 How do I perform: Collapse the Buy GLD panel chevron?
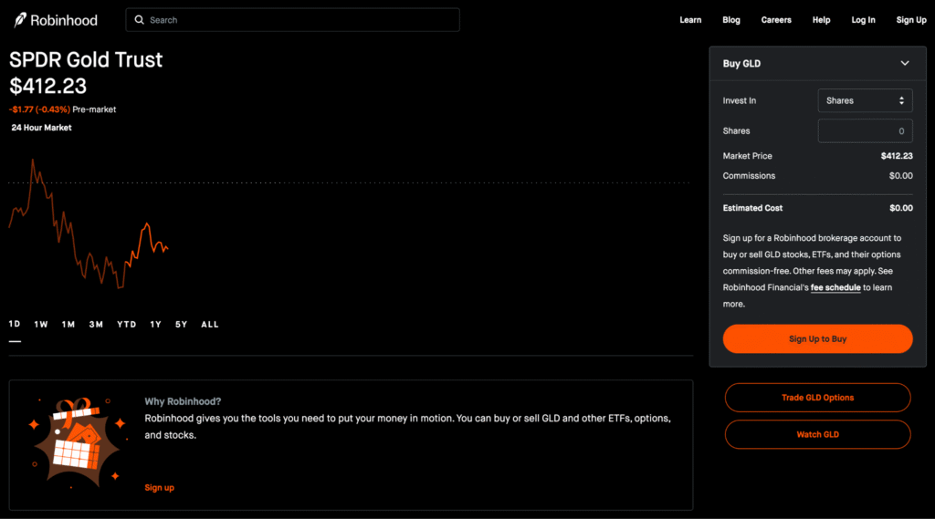coord(905,63)
